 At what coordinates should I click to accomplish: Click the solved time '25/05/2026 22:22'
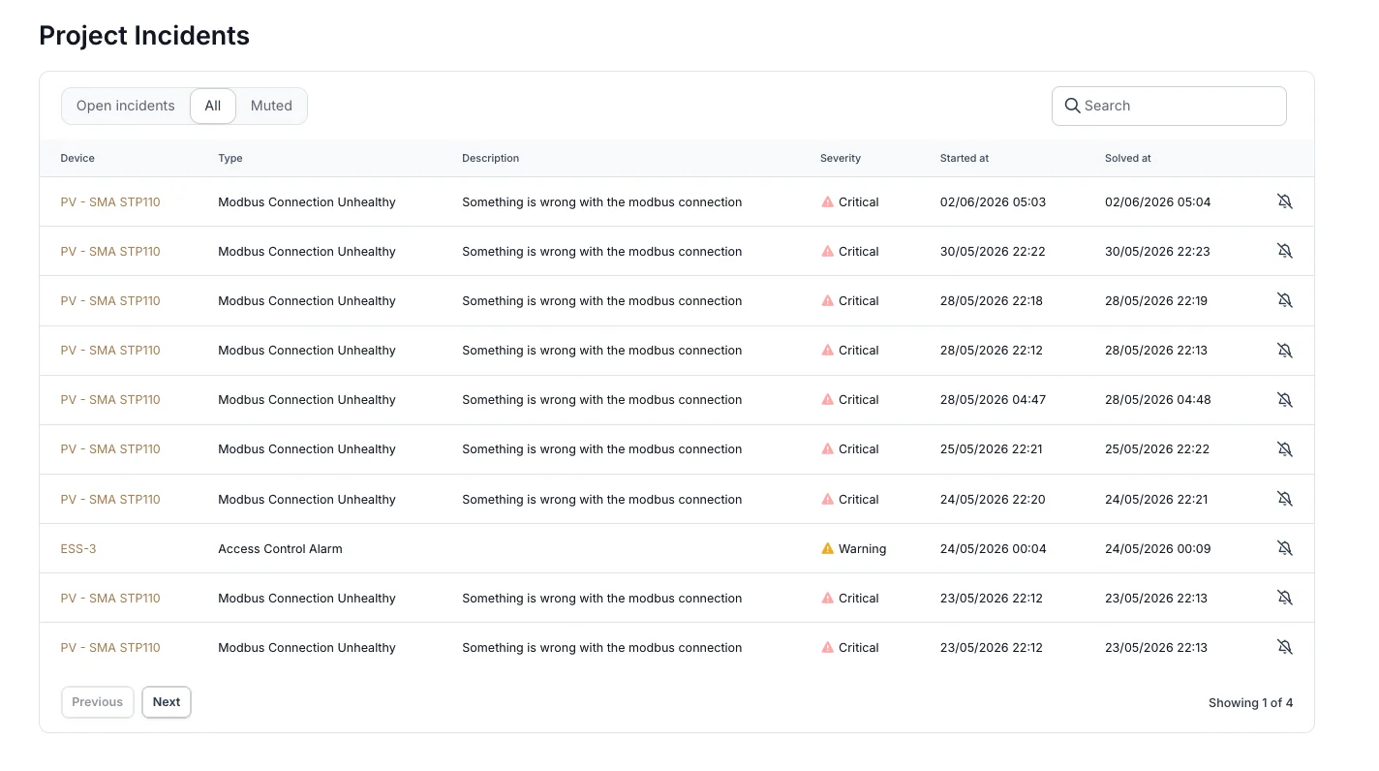[1157, 449]
